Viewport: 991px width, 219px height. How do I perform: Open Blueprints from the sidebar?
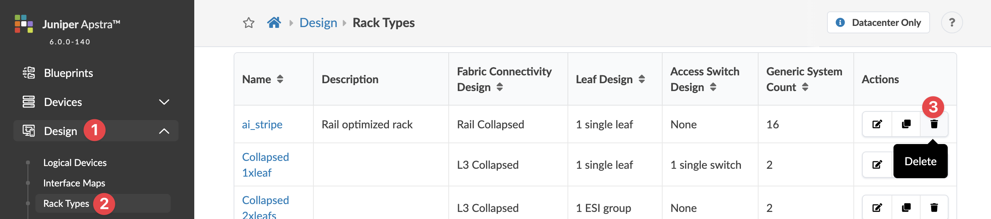[x=68, y=73]
